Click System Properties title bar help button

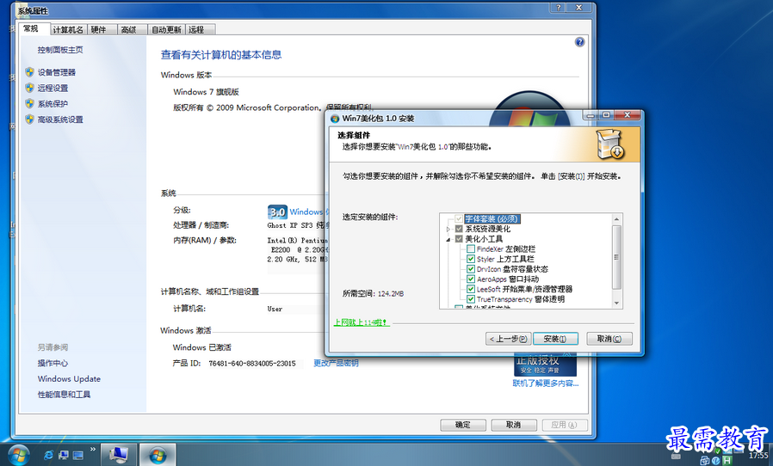559,8
